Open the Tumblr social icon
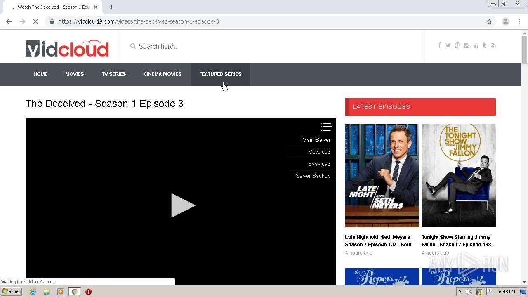 [484, 45]
